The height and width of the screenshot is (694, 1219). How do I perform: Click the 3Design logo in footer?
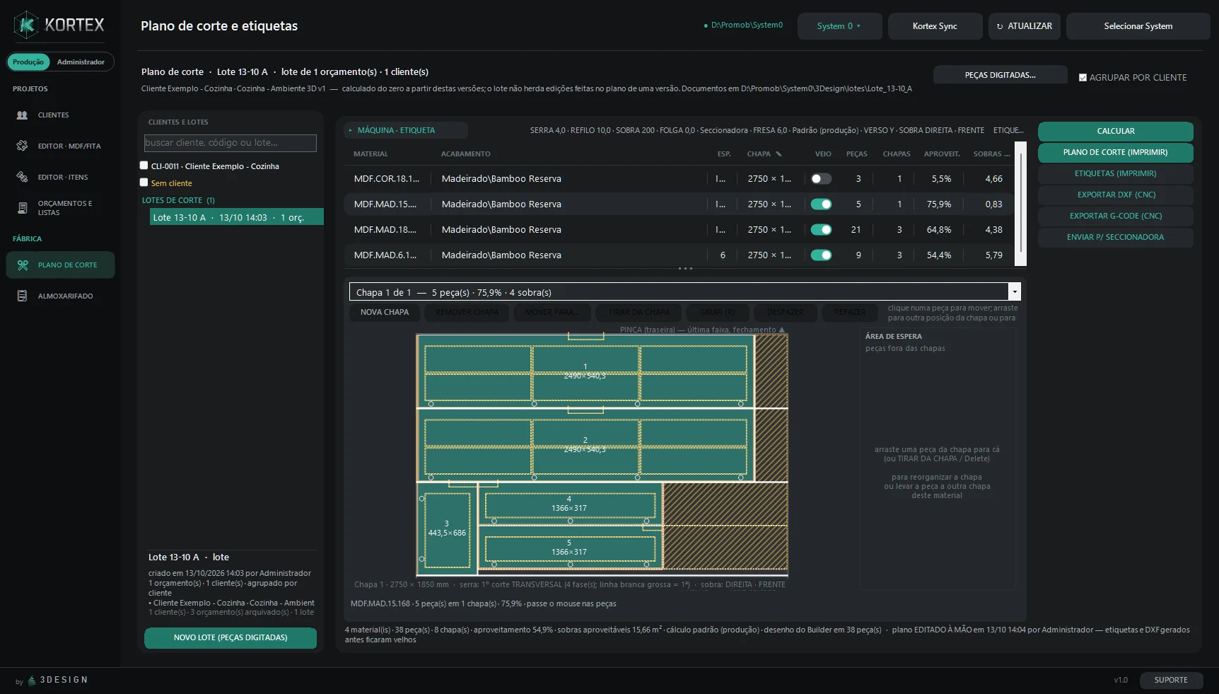pos(57,680)
